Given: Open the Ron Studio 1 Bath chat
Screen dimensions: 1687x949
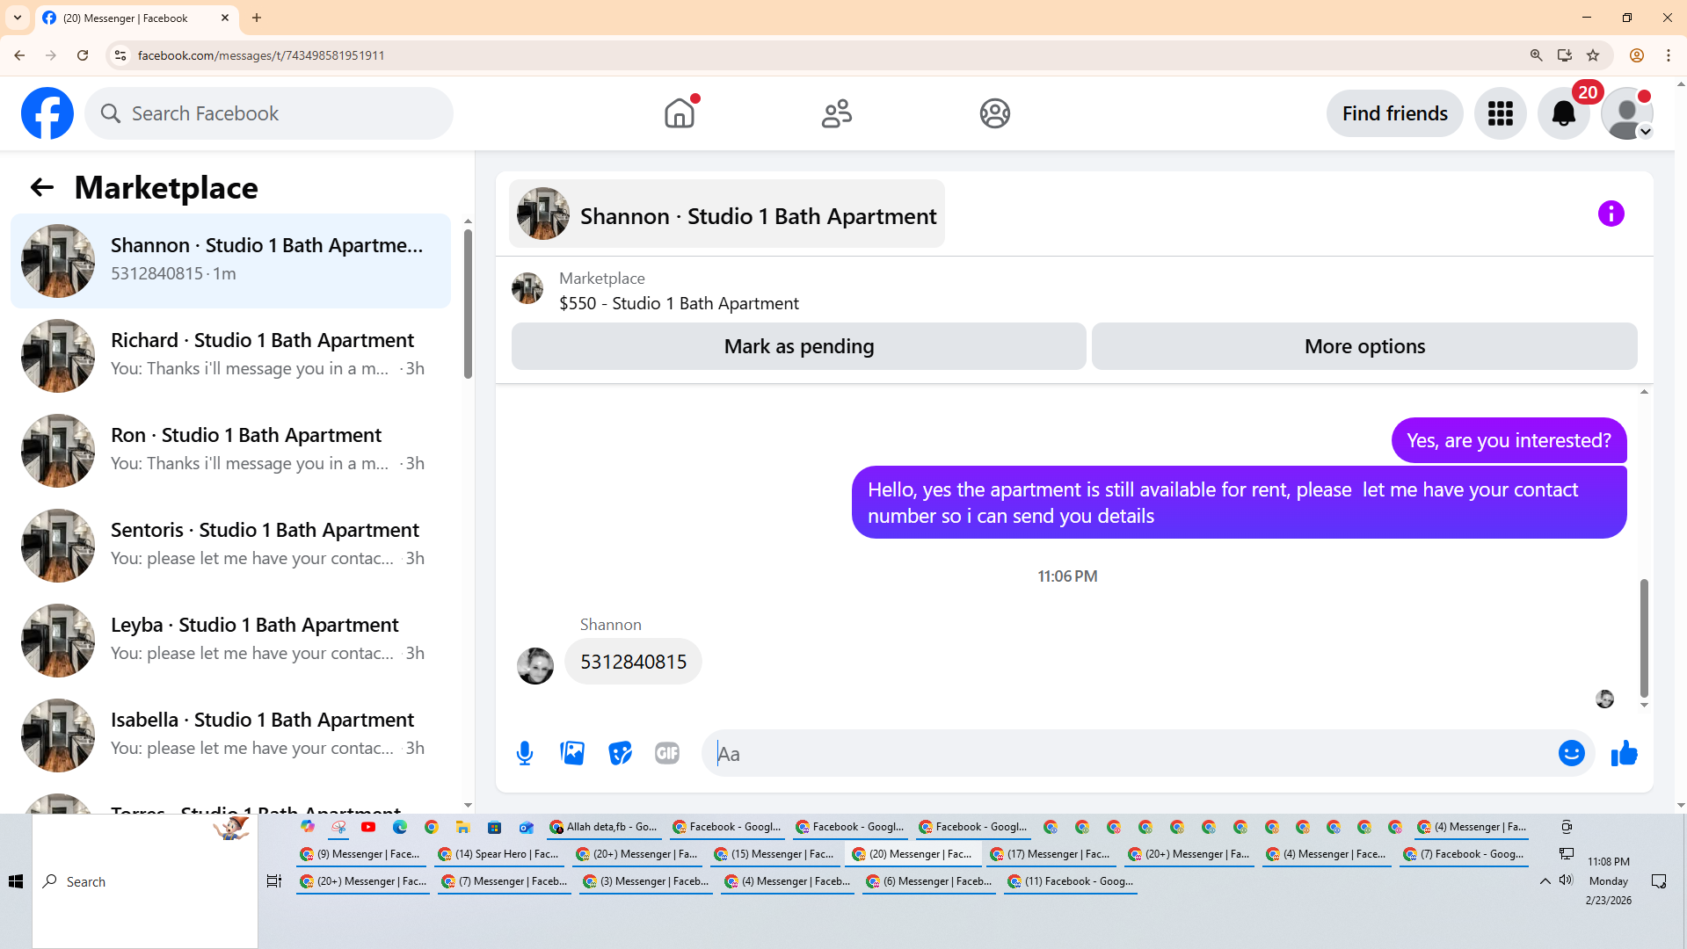Looking at the screenshot, I should point(230,450).
